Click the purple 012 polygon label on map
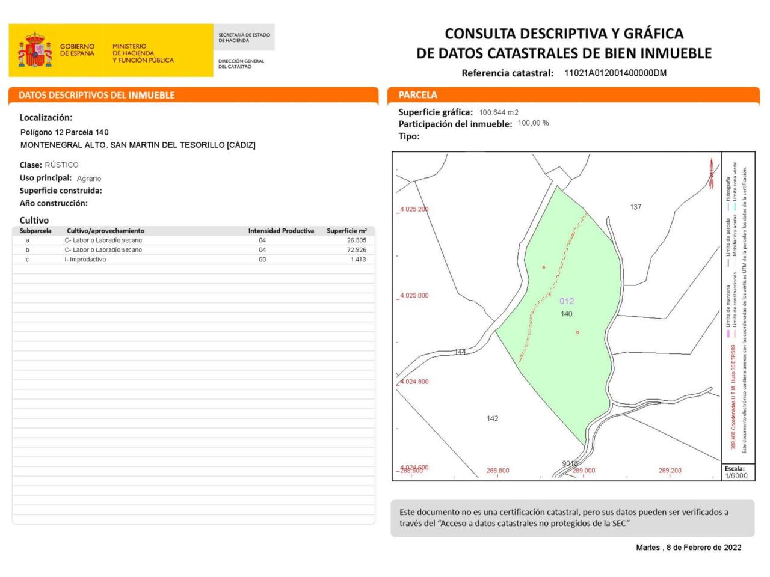The width and height of the screenshot is (770, 577). 567,301
